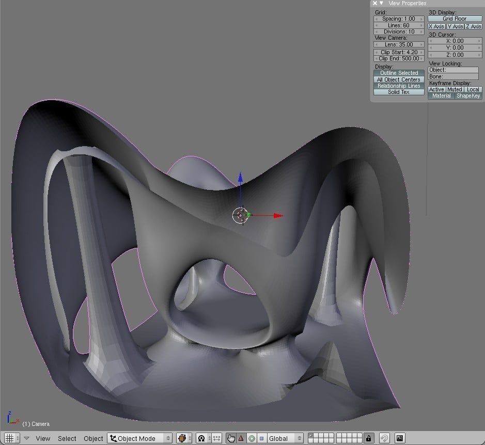Enable All Object Centers display
This screenshot has width=485, height=445.
399,80
